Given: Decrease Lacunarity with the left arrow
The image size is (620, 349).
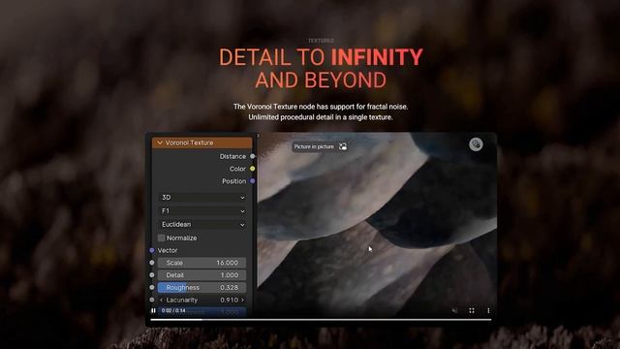Looking at the screenshot, I should point(161,300).
